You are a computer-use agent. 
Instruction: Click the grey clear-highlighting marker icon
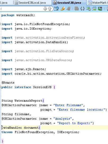[x=68, y=9]
